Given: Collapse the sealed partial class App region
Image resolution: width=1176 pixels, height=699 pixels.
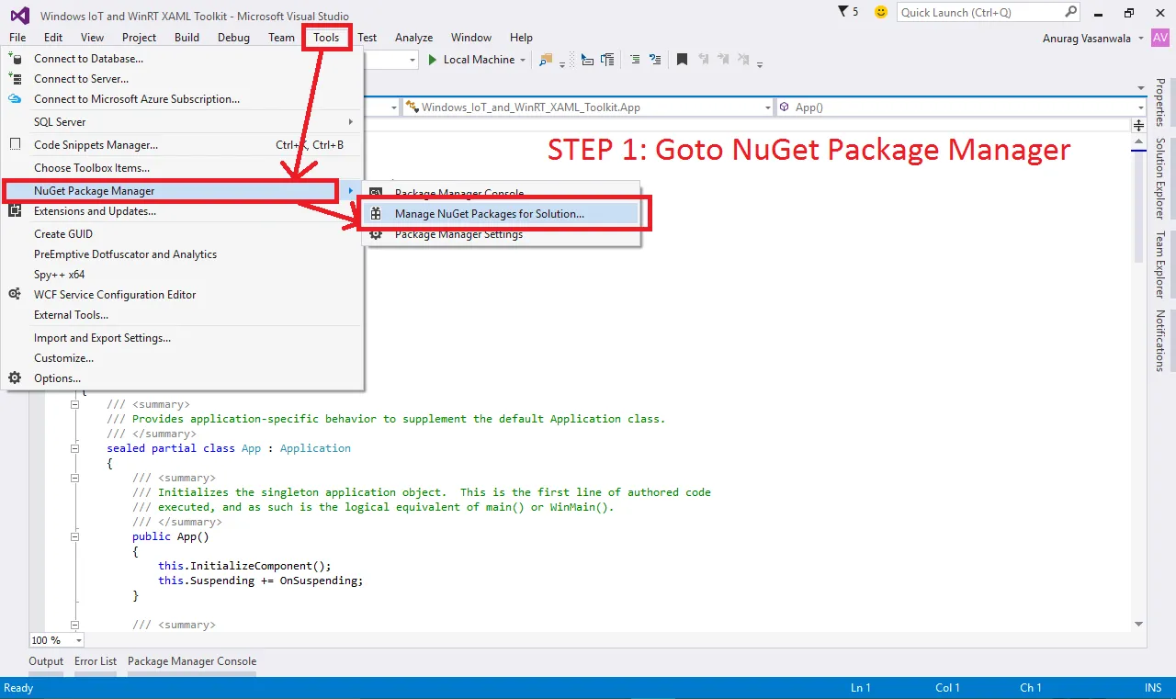Looking at the screenshot, I should coord(74,448).
